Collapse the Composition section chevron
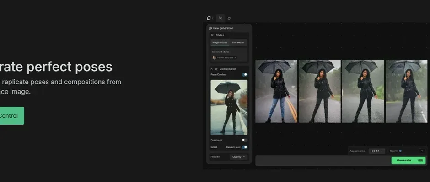The height and width of the screenshot is (182, 430). click(211, 69)
